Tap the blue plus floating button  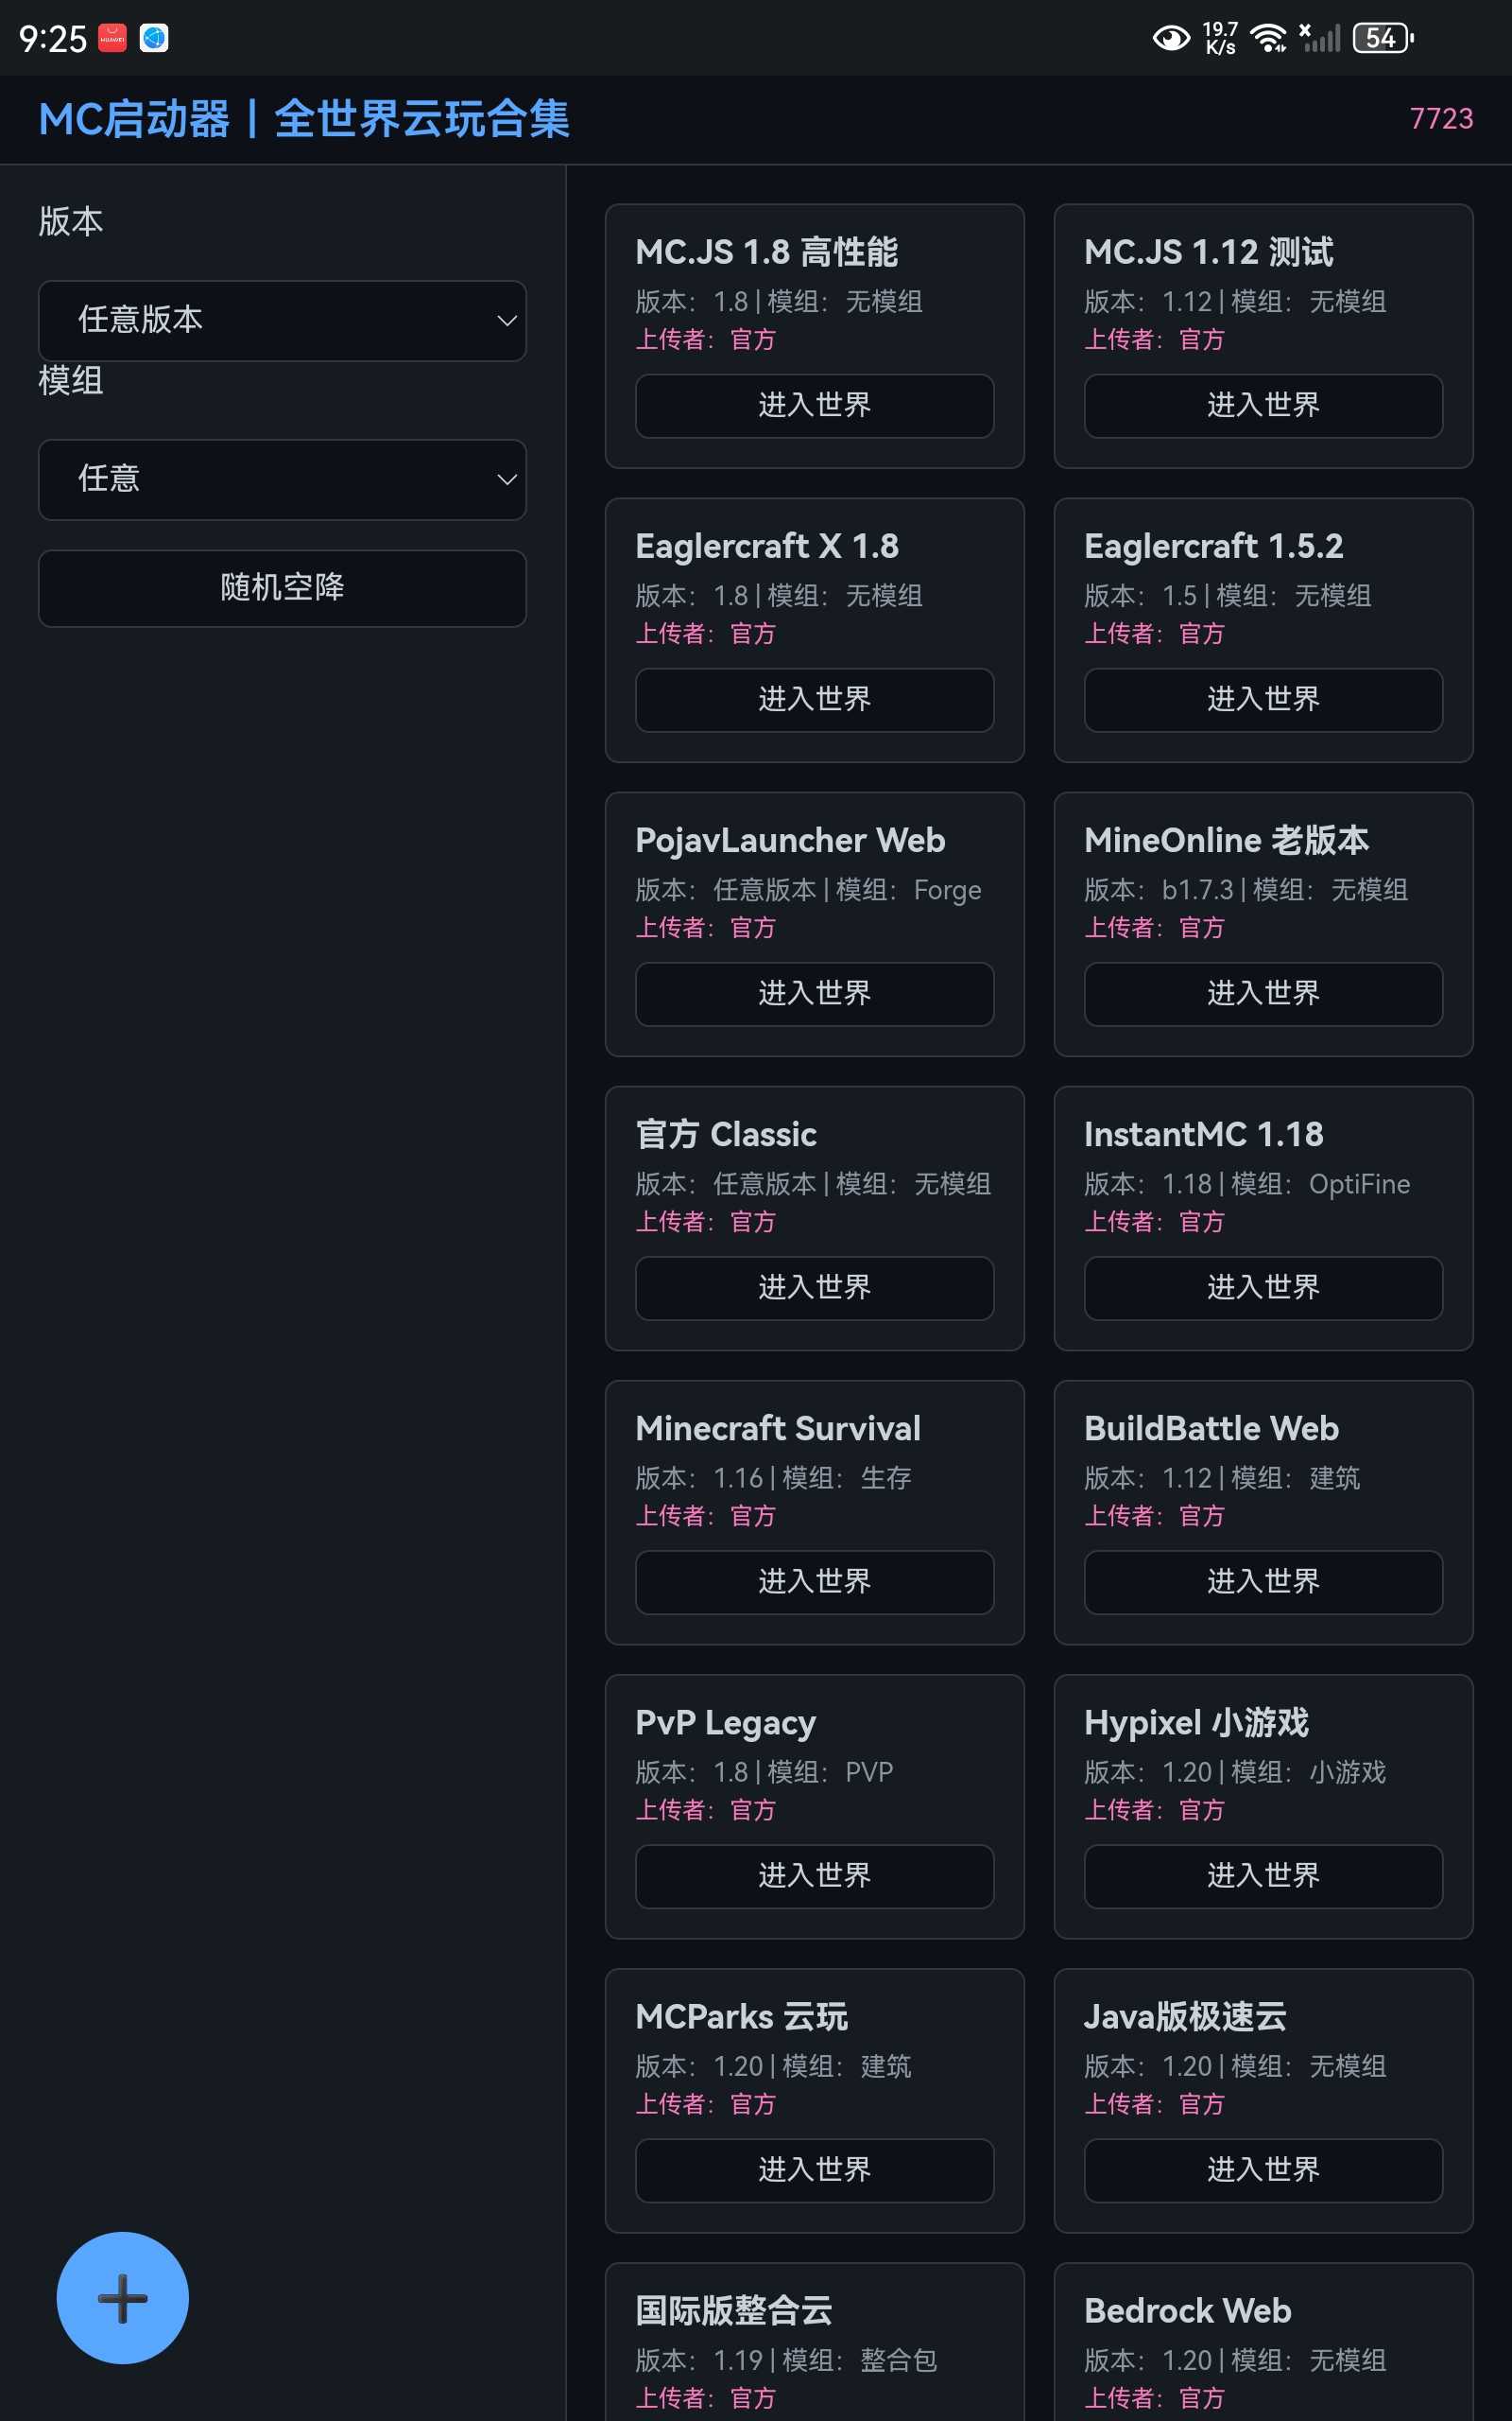pyautogui.click(x=122, y=2297)
